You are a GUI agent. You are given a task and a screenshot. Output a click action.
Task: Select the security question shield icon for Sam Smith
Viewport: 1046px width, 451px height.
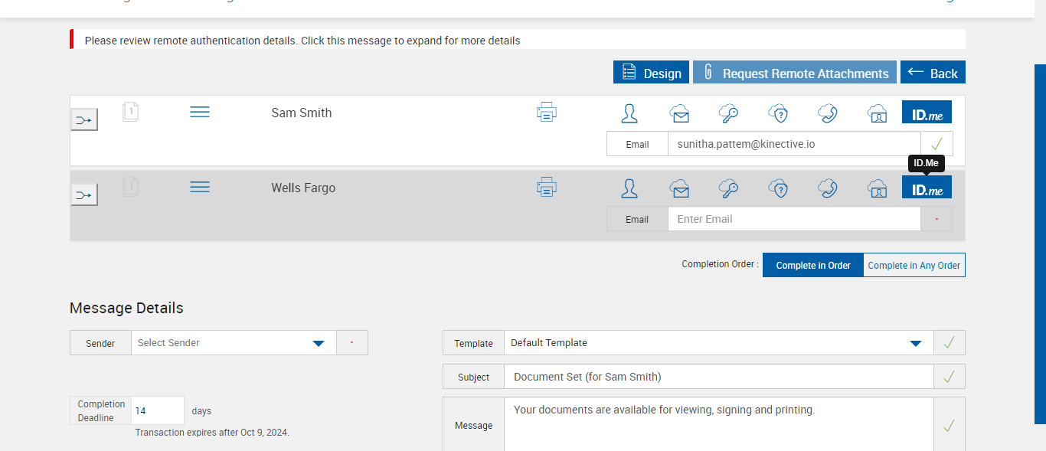click(778, 113)
